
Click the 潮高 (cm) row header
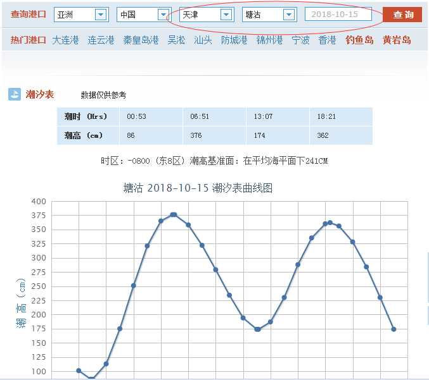pos(88,135)
